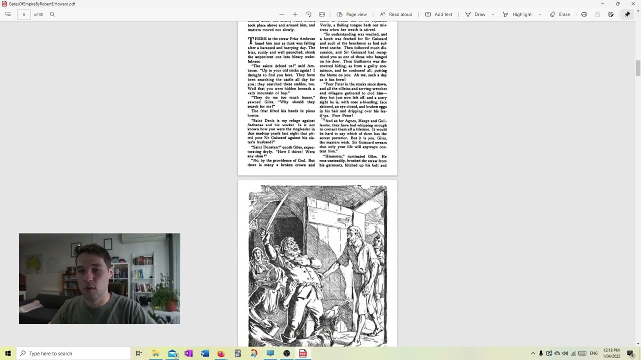Open Word from the taskbar
The width and height of the screenshot is (641, 360).
coord(205,353)
